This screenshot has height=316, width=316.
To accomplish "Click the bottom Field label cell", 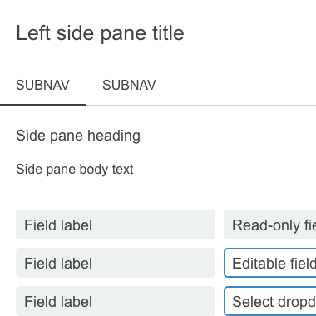I will [116, 301].
